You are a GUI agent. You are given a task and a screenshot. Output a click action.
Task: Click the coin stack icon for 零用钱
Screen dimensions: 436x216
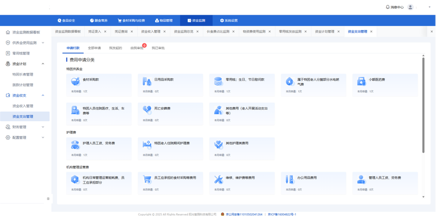pyautogui.click(x=219, y=82)
